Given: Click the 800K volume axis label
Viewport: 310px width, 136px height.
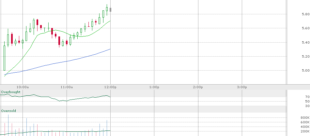Looking at the screenshot, I should click(305, 118).
